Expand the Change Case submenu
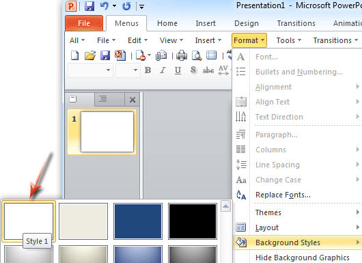This screenshot has height=263, width=362. [x=297, y=180]
